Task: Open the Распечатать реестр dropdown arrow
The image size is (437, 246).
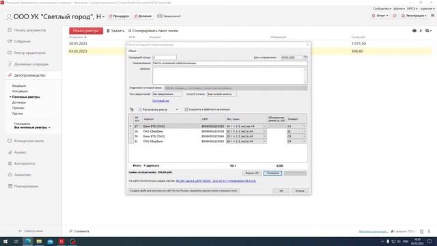Action: [x=177, y=109]
